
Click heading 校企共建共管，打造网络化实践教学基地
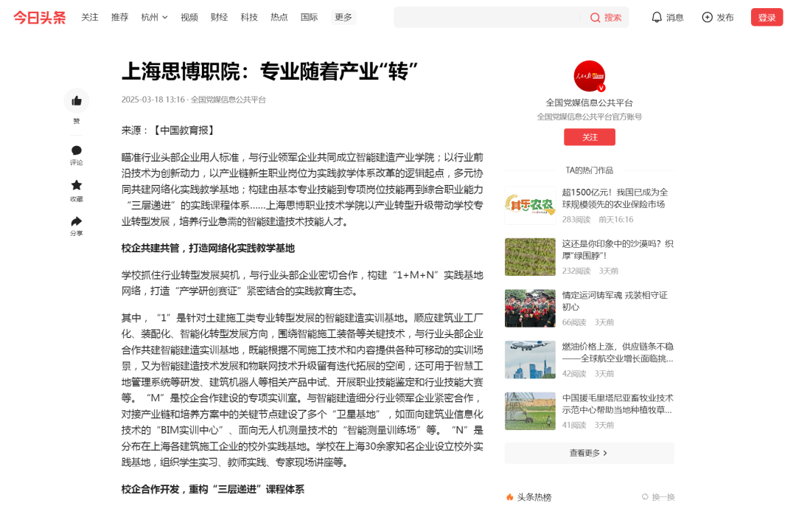coord(208,248)
